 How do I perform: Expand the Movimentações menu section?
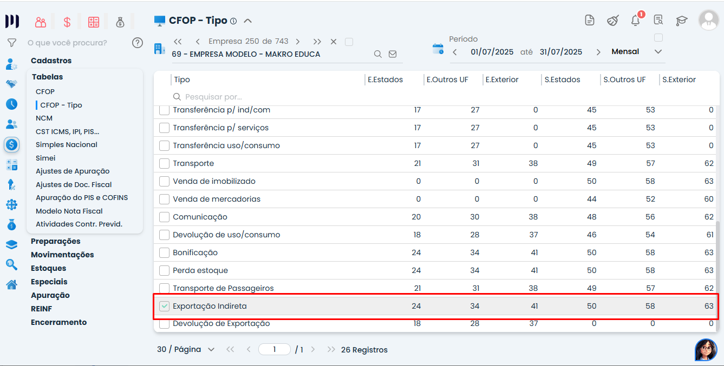coord(62,255)
